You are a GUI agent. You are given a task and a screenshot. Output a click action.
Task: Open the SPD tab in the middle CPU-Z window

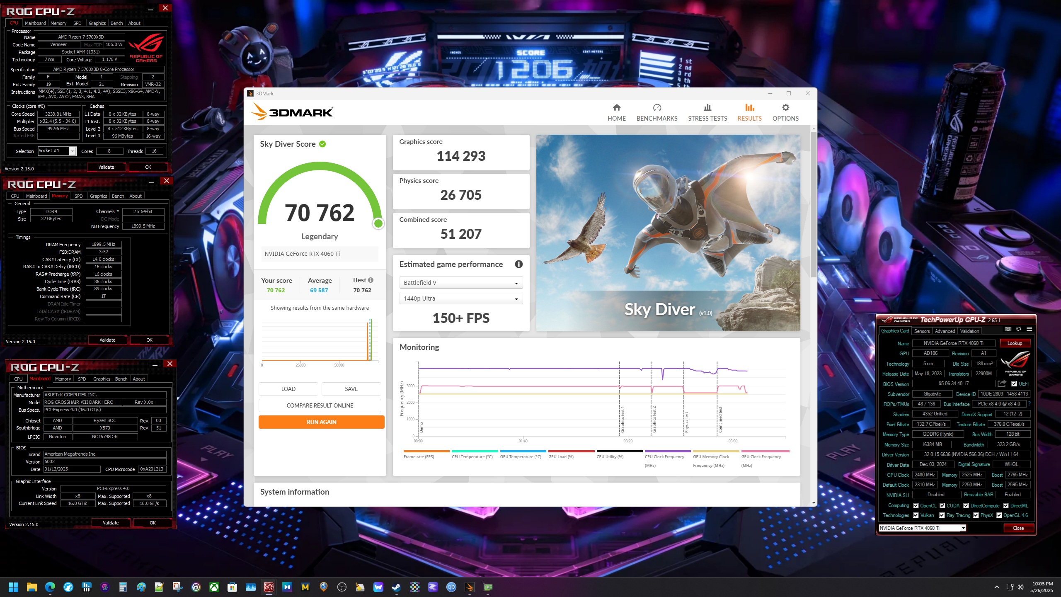click(x=78, y=196)
